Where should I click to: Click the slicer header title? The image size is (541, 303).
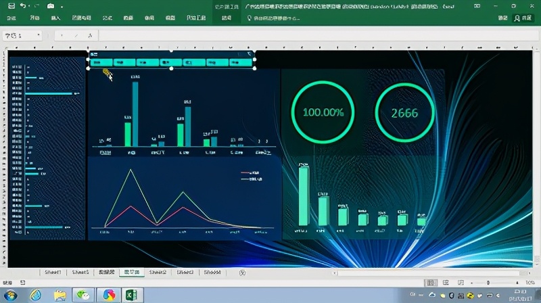(94, 55)
